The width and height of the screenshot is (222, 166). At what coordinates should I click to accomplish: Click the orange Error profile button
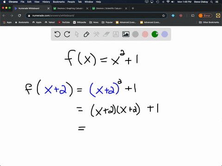(x=205, y=16)
